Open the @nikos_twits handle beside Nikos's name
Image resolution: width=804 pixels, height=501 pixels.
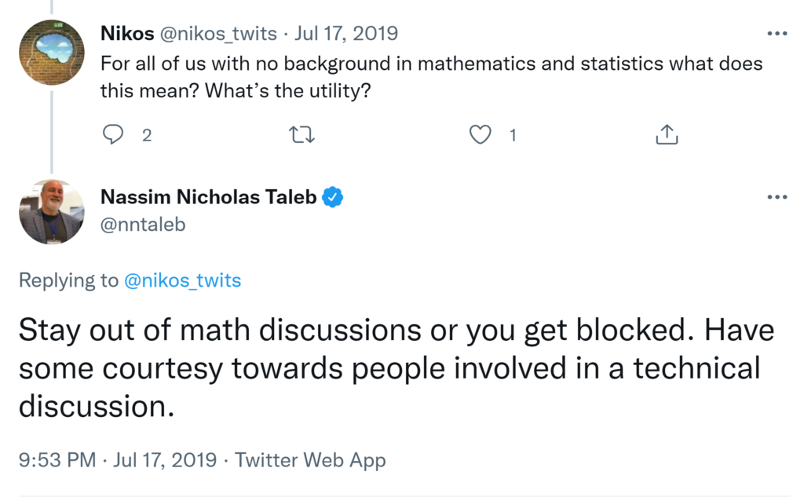click(x=218, y=34)
